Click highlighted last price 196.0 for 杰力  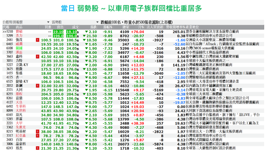pos(71,36)
